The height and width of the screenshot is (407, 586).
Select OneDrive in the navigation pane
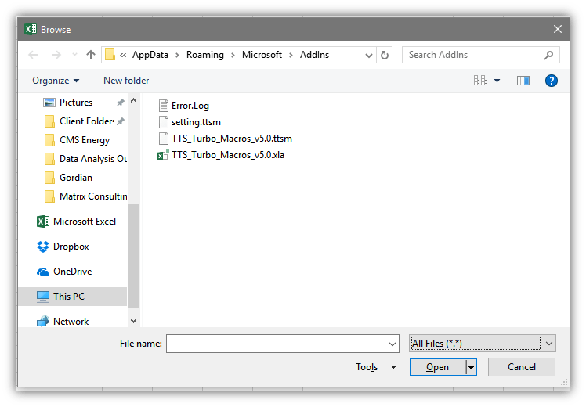(x=72, y=272)
